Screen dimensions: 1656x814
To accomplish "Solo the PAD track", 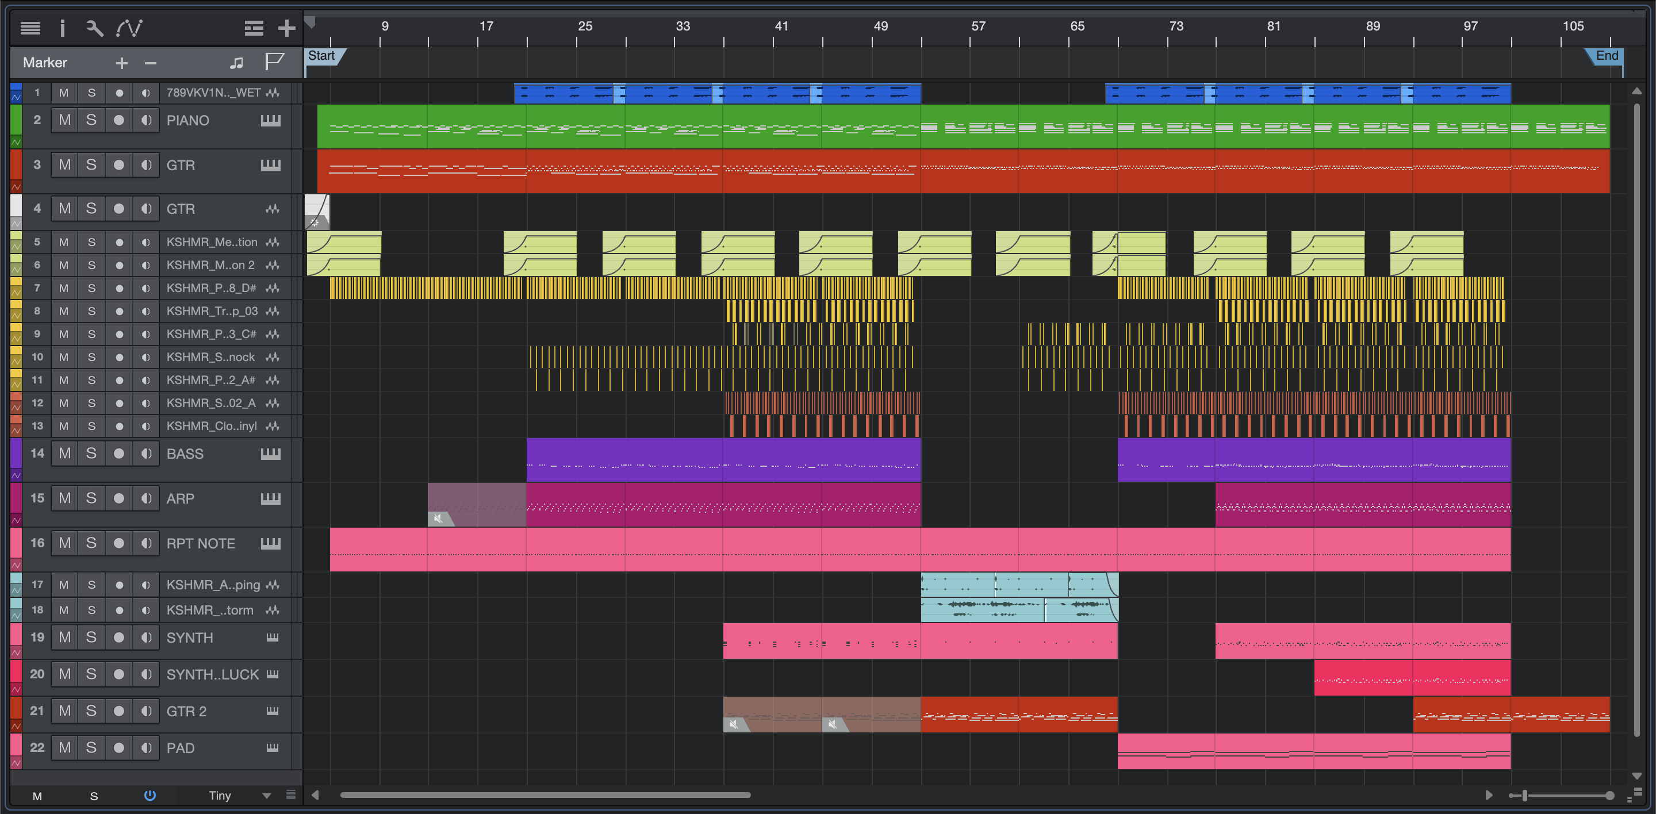I will 91,747.
